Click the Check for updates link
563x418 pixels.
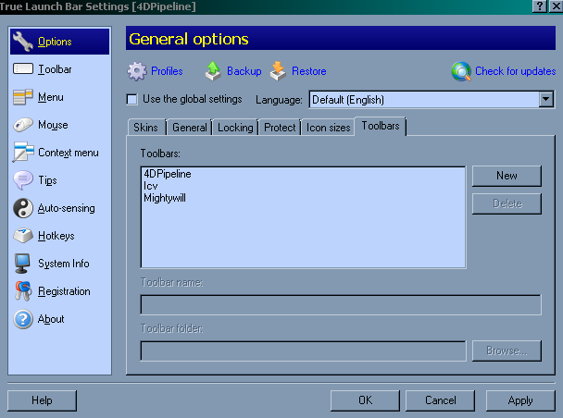coord(515,71)
